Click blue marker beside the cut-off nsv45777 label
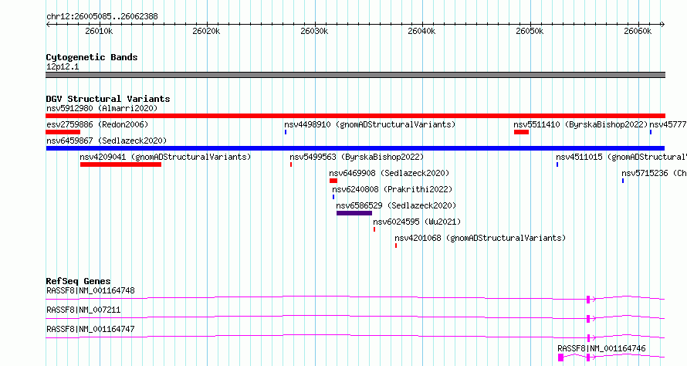Screen dimensions: 687x366 coord(651,132)
